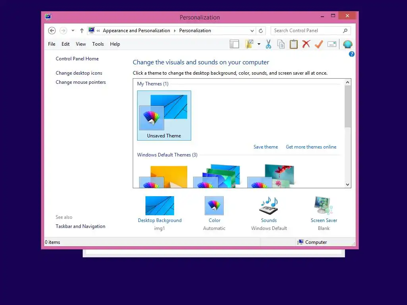Viewport: 407px width, 305px height.
Task: Click the Screen Saver text link
Action: pos(324,220)
